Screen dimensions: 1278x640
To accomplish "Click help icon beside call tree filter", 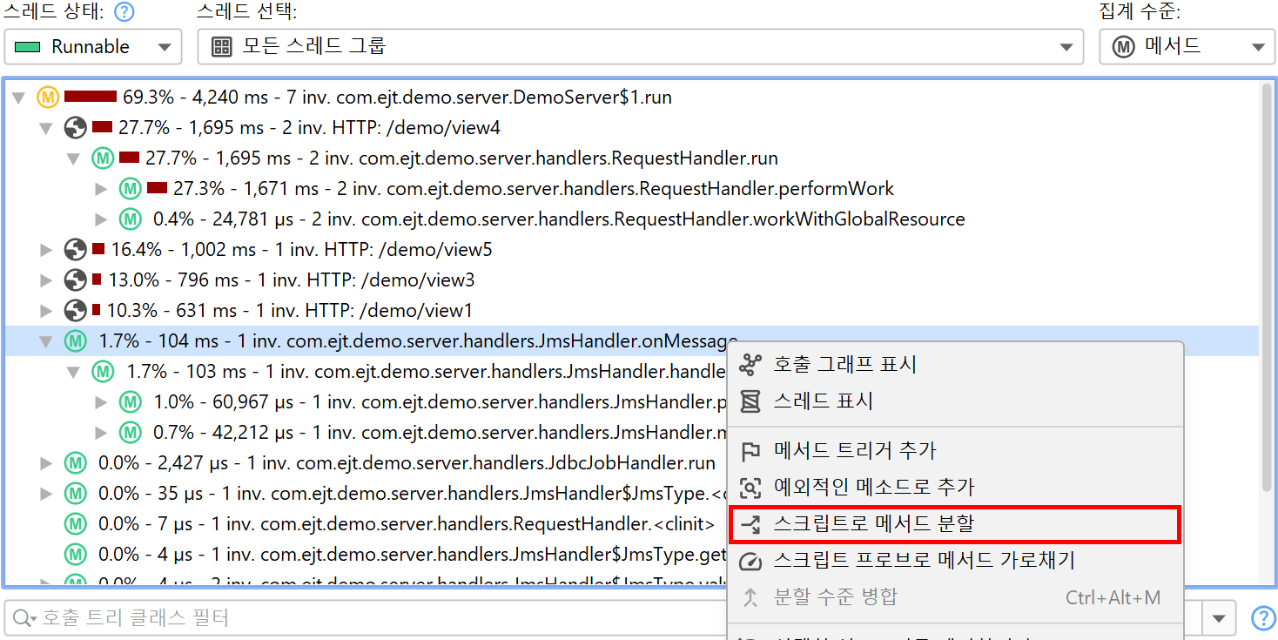I will [x=1262, y=618].
